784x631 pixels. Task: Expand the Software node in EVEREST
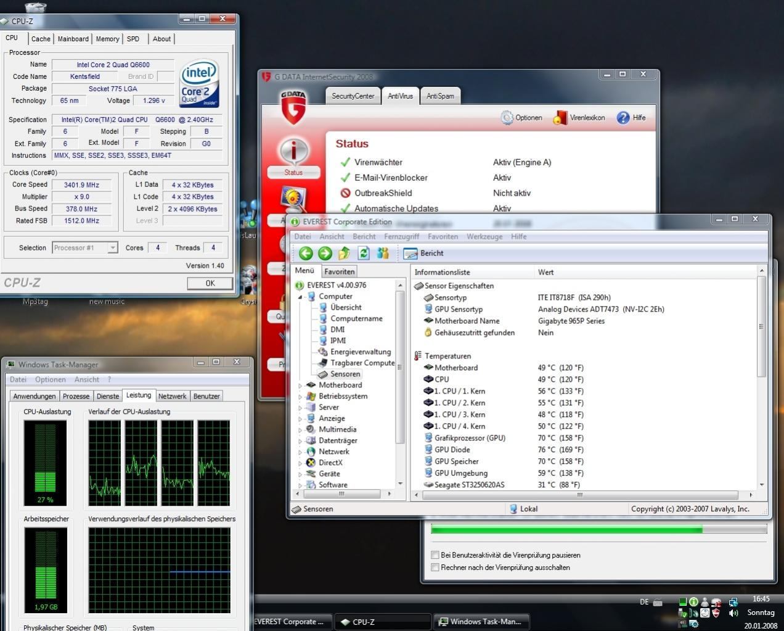pyautogui.click(x=301, y=485)
